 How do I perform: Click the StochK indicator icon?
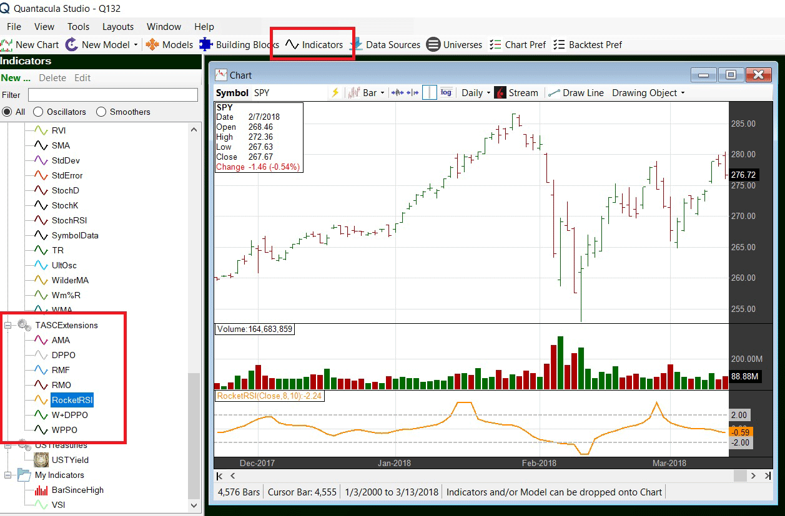41,205
